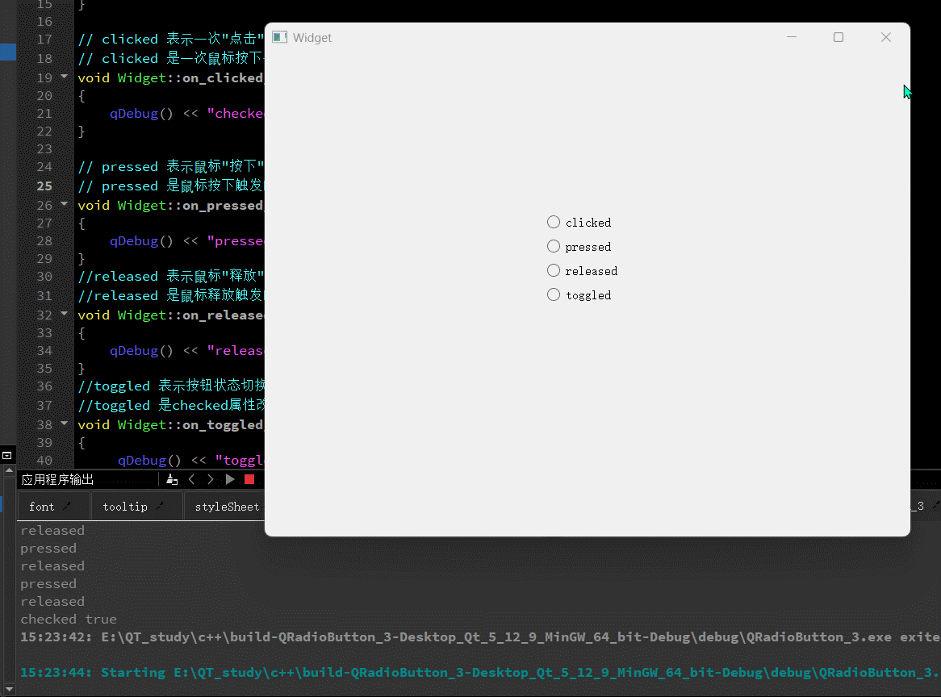Stop the running program with the red square
941x697 pixels.
click(x=249, y=479)
